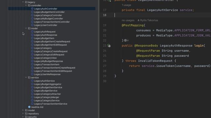Click the repository package folder icon
This screenshot has height=118, width=211.
pyautogui.click(x=26, y=113)
